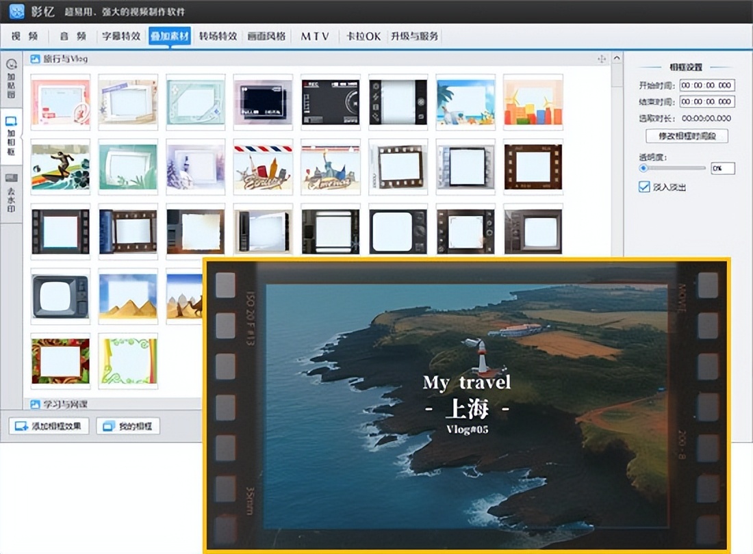
Task: Toggle the 淡入淡出 checkbox
Action: 644,187
